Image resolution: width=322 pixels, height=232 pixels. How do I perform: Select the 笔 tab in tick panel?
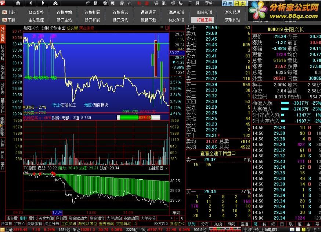coord(256,224)
